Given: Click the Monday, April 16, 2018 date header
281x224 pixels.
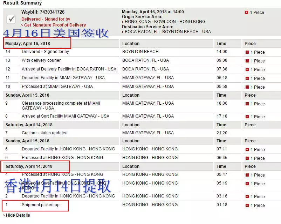Looking at the screenshot, I should (x=28, y=44).
